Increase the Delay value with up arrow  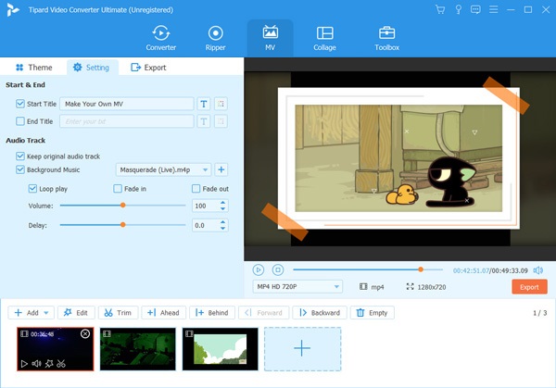tap(222, 222)
